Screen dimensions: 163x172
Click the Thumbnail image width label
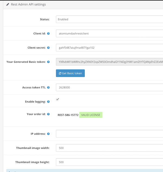(x=33, y=148)
